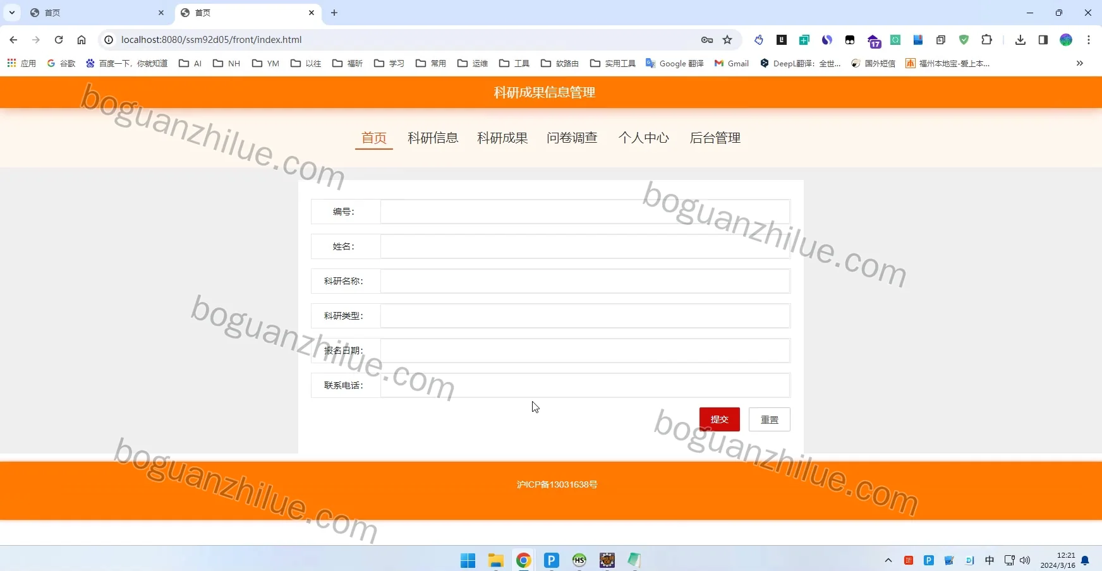Open the 科研信息 navigation tab
Screen dimensions: 1102x571
coord(433,138)
